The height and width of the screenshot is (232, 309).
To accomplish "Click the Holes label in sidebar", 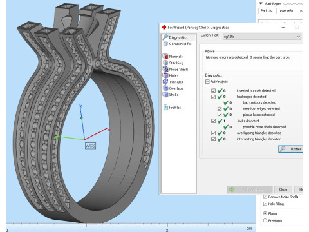I will coord(174,75).
